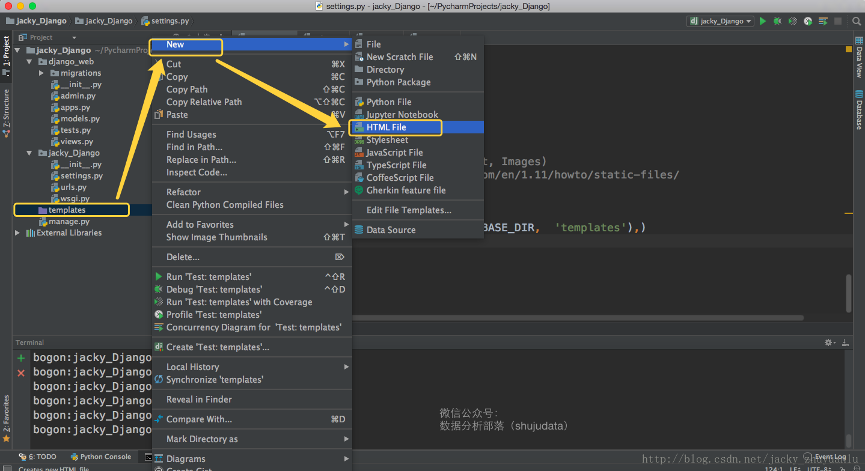Choose Python Package from the New submenu

click(418, 82)
